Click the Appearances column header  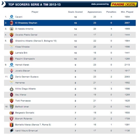coord(94,12)
